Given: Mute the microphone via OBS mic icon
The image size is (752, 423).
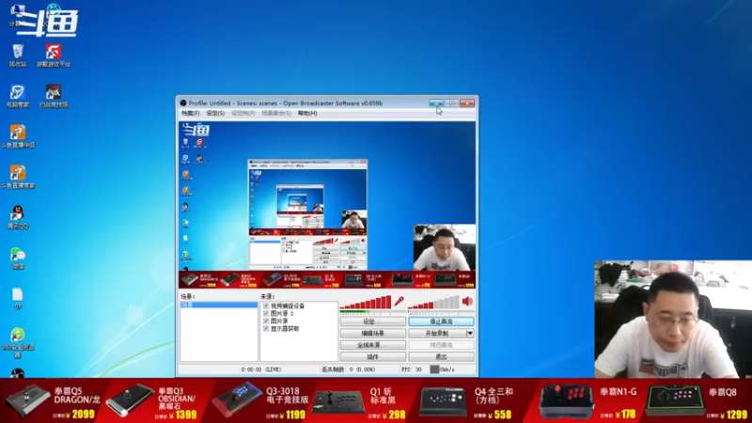Looking at the screenshot, I should [x=399, y=301].
